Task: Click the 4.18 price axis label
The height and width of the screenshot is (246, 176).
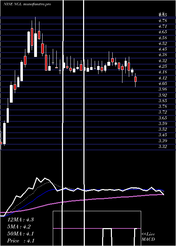Action: tap(163, 72)
